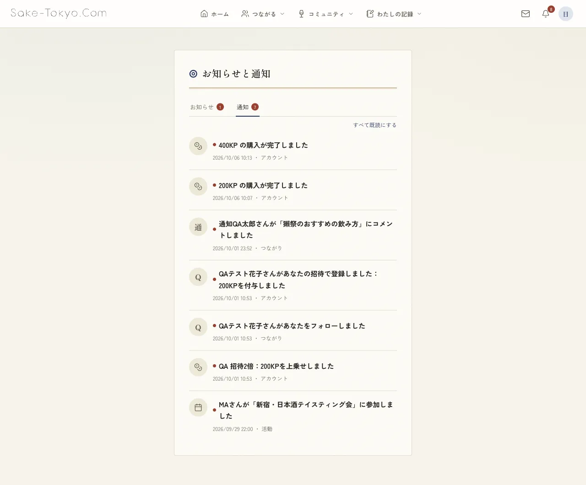Open the QAテスト花子 follow notification
The width and height of the screenshot is (586, 485).
point(293,330)
